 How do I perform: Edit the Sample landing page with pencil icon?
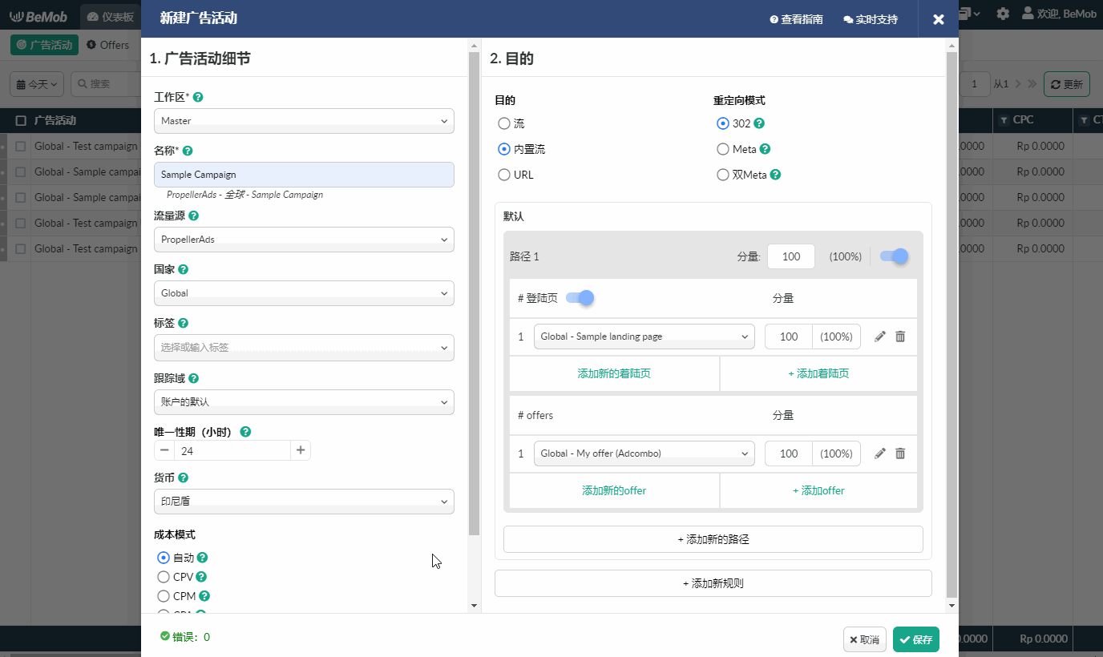pyautogui.click(x=880, y=337)
